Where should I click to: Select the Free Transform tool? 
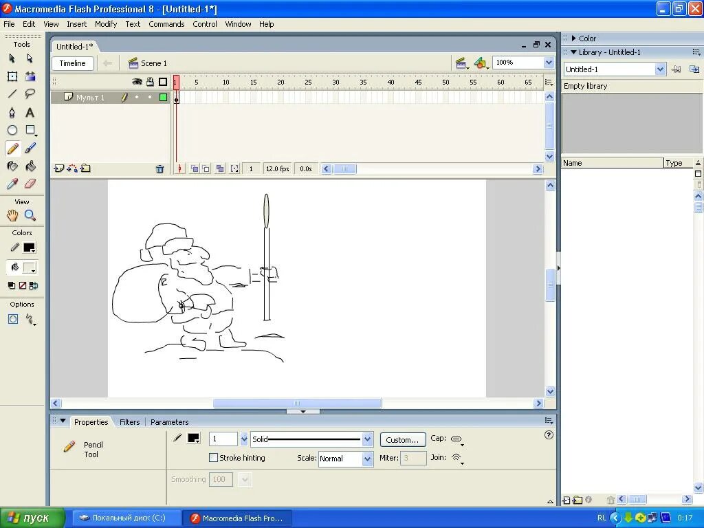point(12,76)
